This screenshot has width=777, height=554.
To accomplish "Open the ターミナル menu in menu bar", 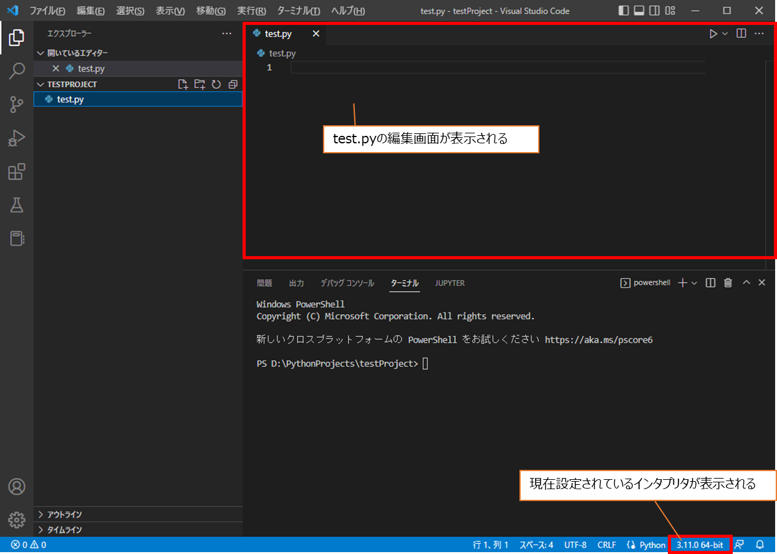I will coord(298,11).
